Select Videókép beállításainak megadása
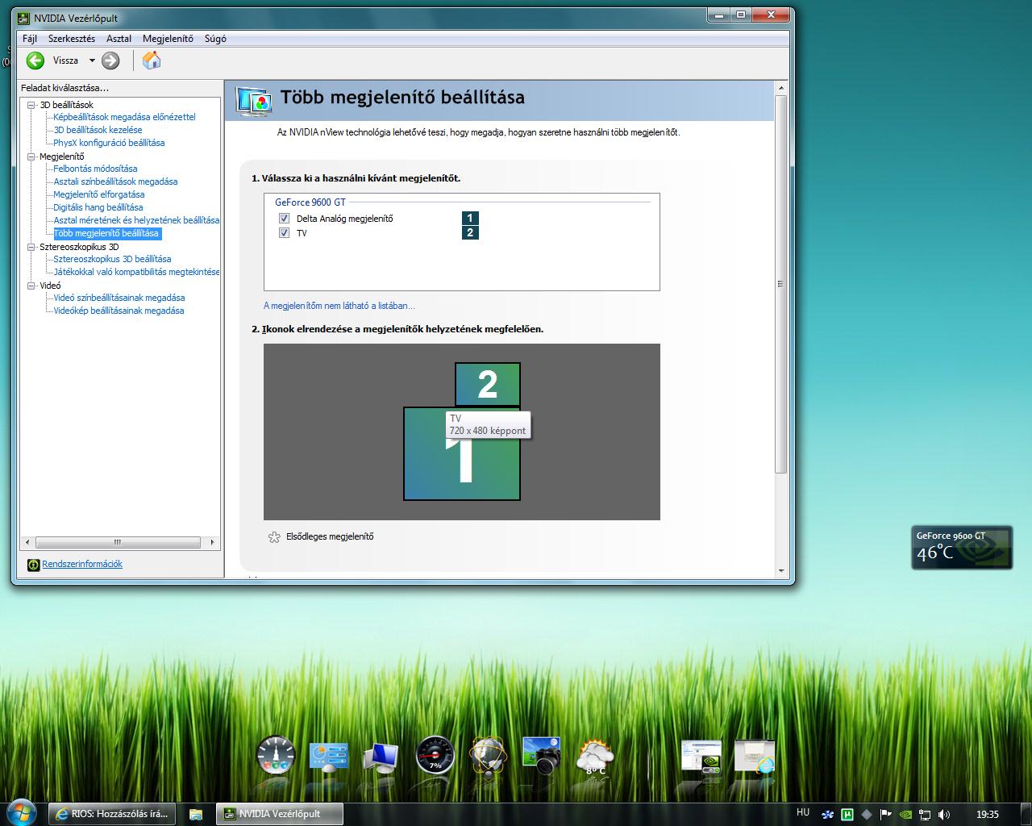1032x826 pixels. [119, 311]
